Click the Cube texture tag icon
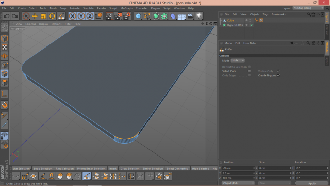Viewport: 330px width, 186px height. [x=261, y=20]
